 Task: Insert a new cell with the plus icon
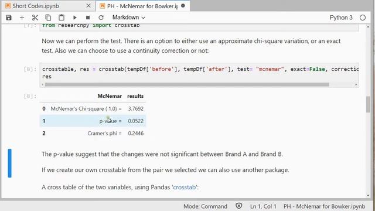(x=22, y=18)
